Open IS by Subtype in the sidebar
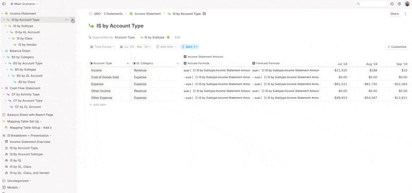 click(x=23, y=26)
